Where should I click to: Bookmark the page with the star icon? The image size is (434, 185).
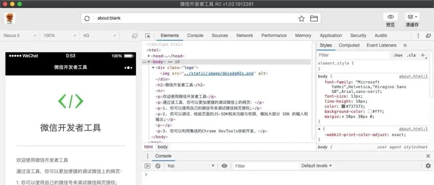[x=302, y=18]
